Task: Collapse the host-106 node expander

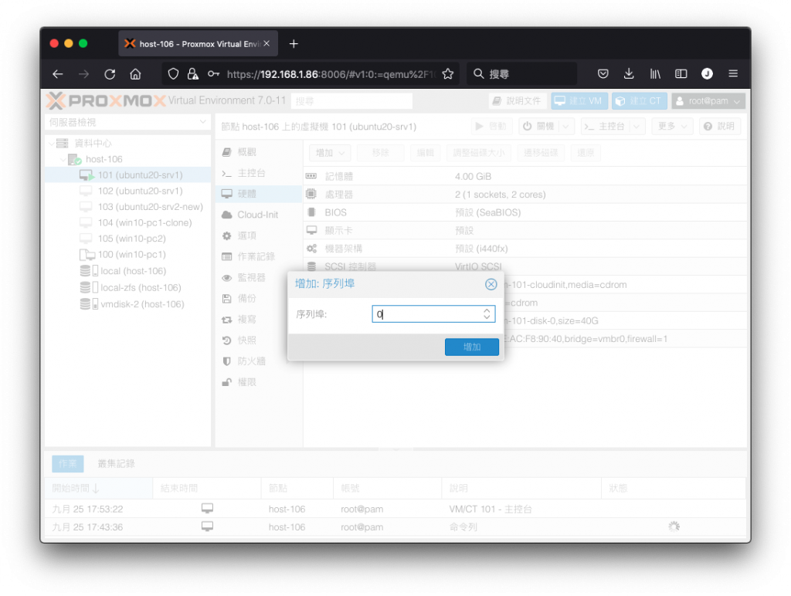Action: click(63, 159)
